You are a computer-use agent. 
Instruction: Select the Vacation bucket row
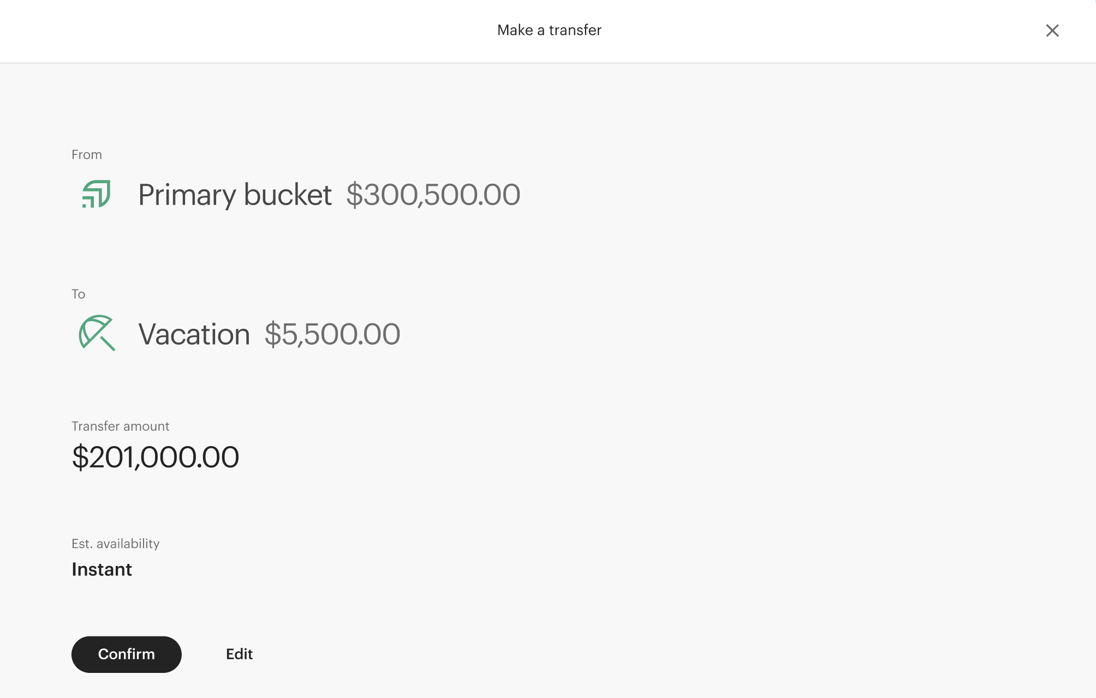tap(194, 334)
